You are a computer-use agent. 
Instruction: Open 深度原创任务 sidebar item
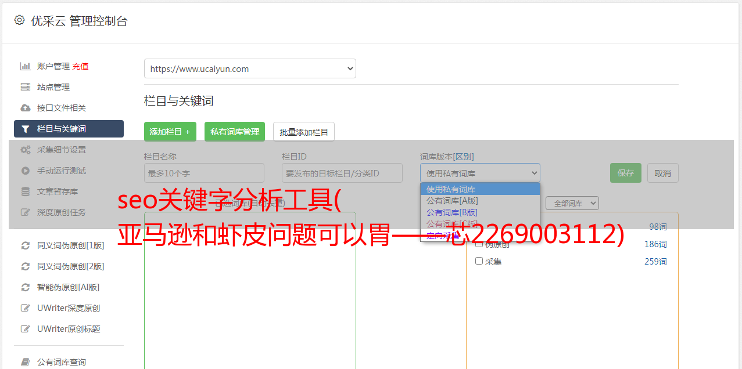click(62, 212)
